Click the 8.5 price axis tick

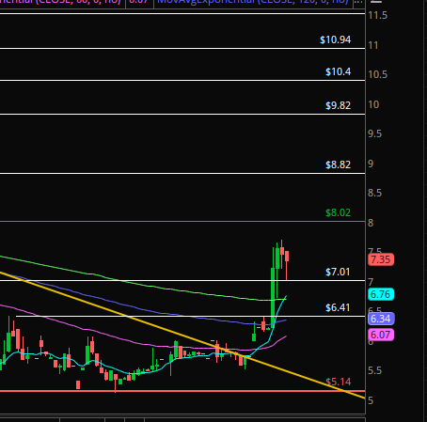click(375, 193)
